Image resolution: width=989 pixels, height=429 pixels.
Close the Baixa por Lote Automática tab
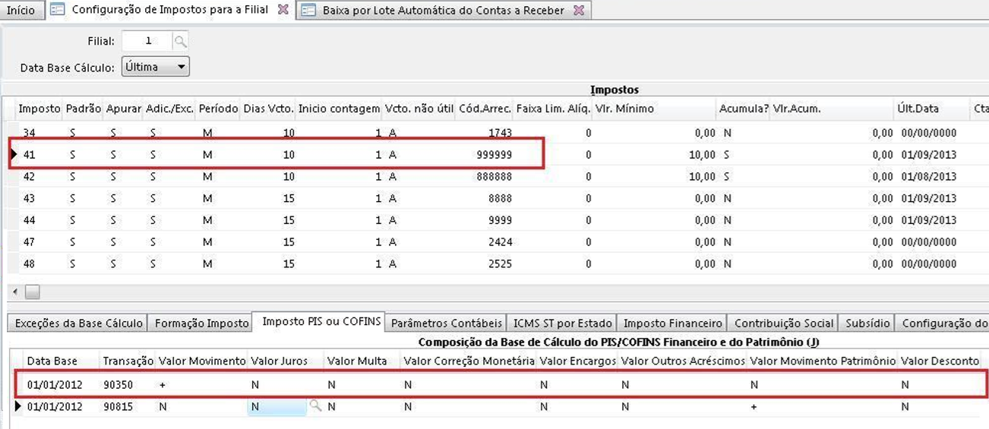click(x=579, y=11)
